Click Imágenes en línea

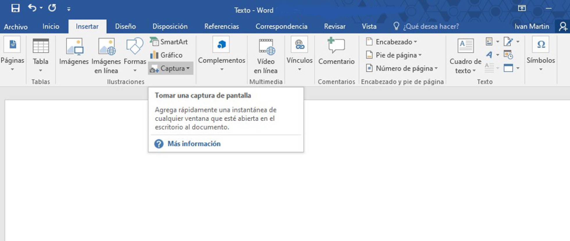(x=106, y=56)
